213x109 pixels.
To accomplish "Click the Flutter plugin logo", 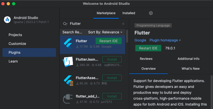I will pyautogui.click(x=68, y=44).
